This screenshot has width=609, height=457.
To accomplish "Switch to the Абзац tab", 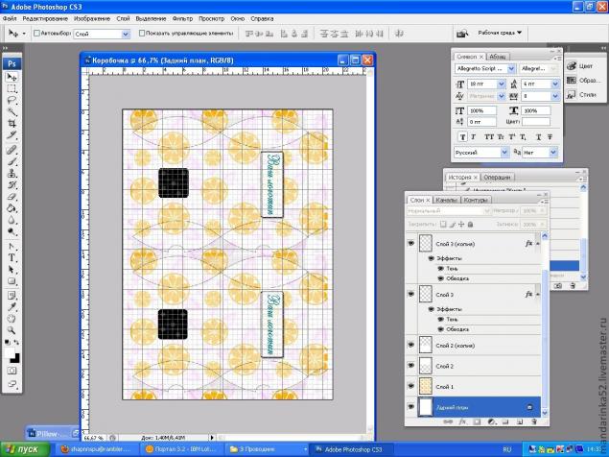I will point(497,57).
